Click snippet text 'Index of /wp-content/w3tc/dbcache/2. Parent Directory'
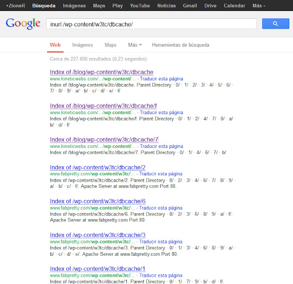Screen dimensions: 293x284 pyautogui.click(x=108, y=180)
